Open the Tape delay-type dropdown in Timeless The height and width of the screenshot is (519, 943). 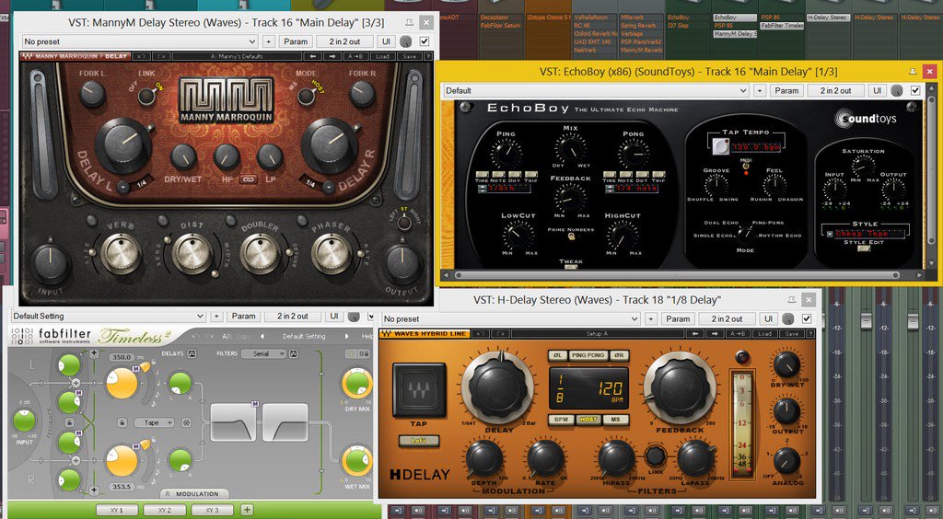[x=154, y=423]
